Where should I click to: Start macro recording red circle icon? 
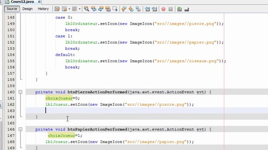(x=163, y=9)
